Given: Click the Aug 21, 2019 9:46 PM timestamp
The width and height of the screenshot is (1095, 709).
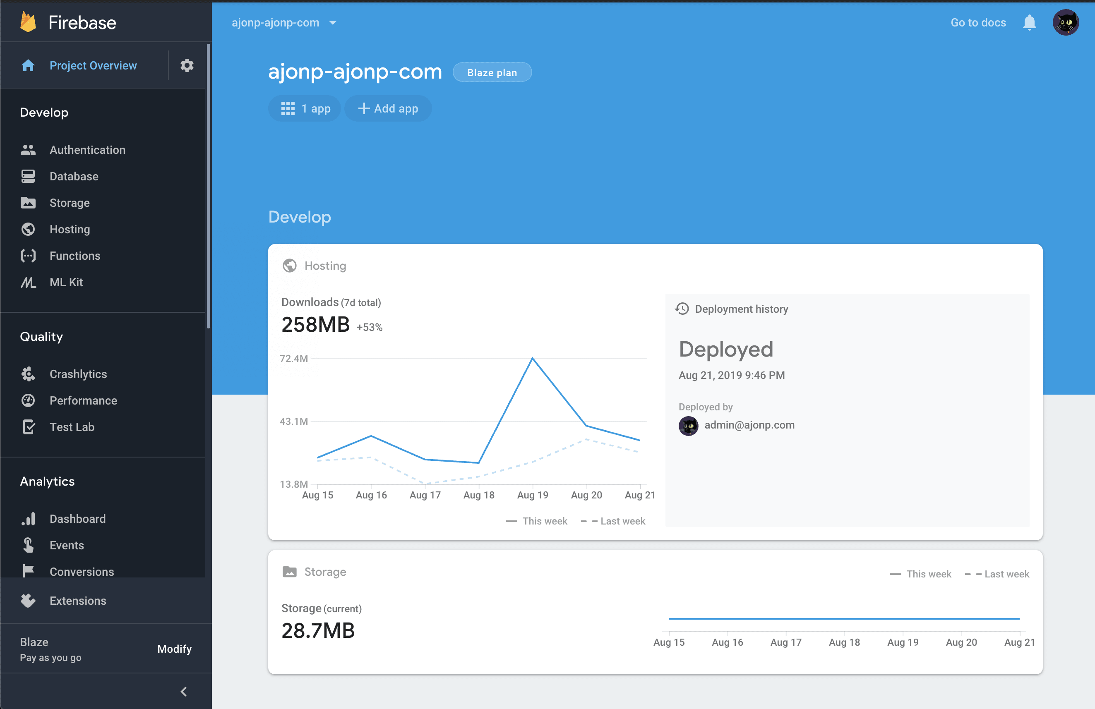Looking at the screenshot, I should 732,375.
